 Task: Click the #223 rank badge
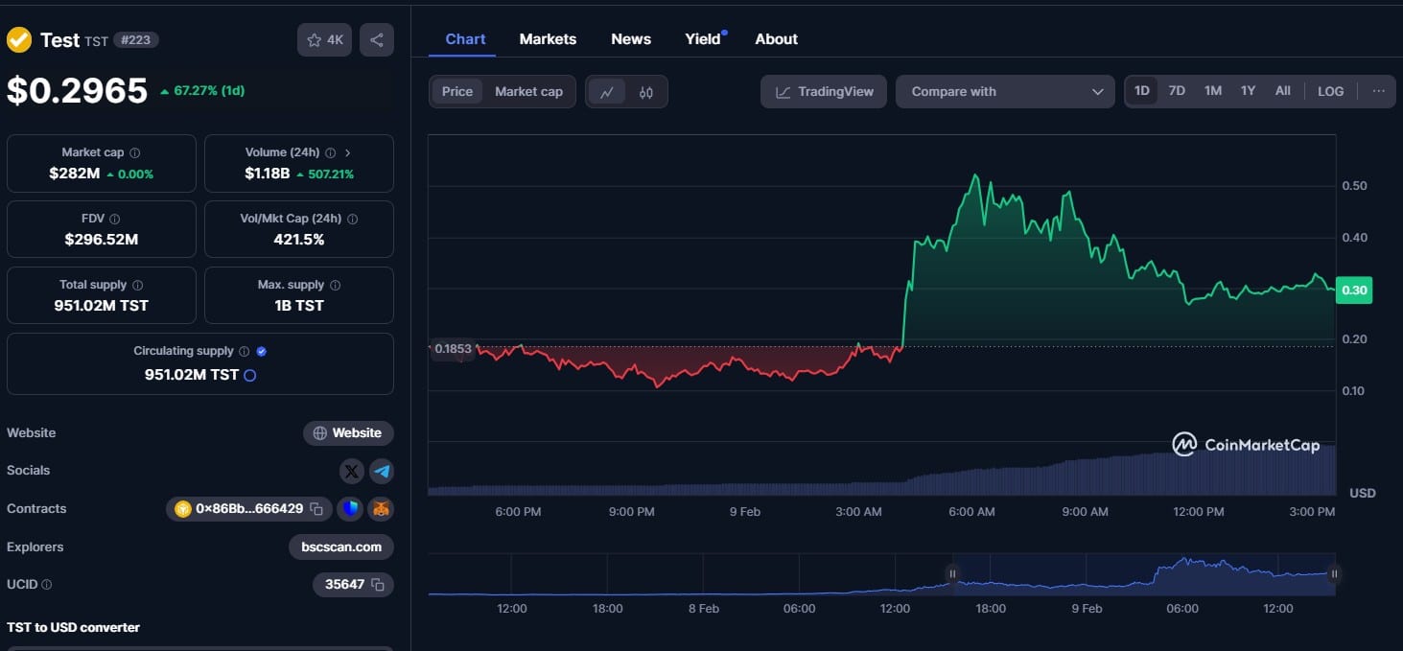click(136, 40)
